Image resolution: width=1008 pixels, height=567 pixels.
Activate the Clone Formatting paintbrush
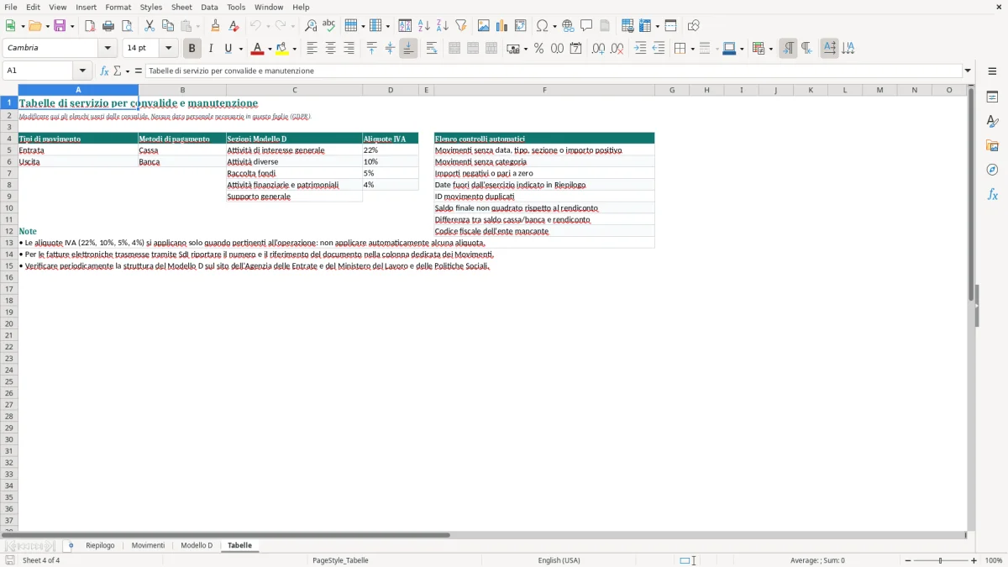point(216,26)
